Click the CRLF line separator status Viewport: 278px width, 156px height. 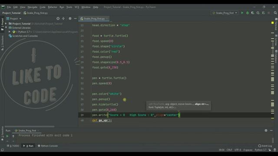[x=229, y=150]
